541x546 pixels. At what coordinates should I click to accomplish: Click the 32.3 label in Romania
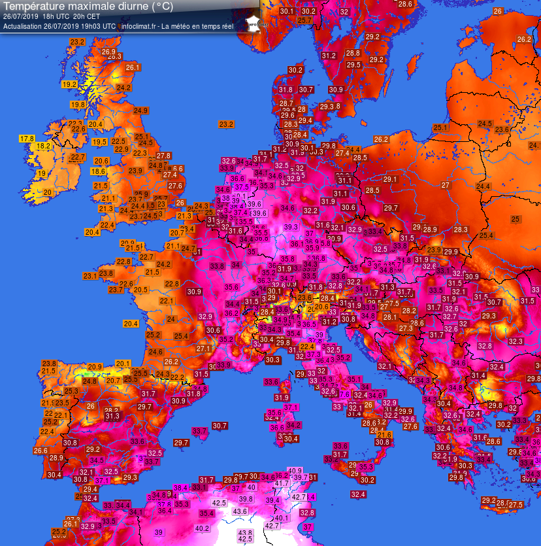[516, 341]
